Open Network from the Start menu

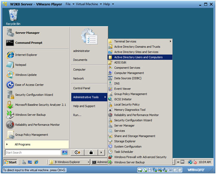78,79
